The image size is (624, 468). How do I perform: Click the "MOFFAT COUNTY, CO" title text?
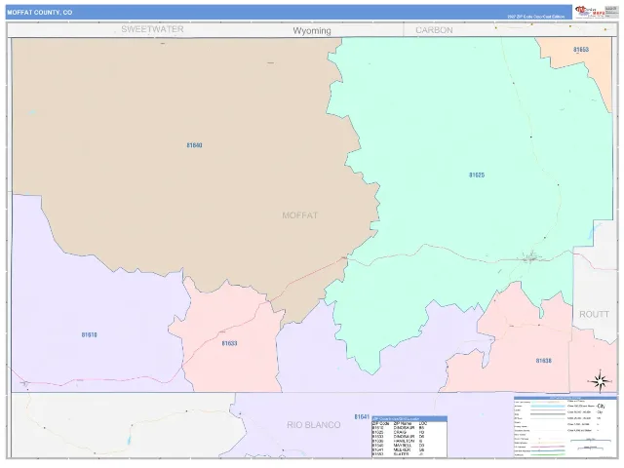point(39,13)
